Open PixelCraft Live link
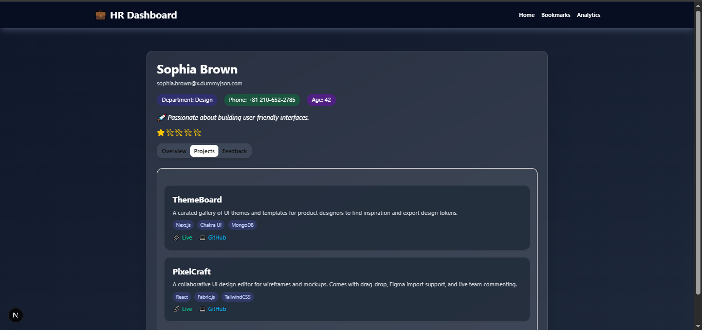Image resolution: width=702 pixels, height=330 pixels. point(187,309)
